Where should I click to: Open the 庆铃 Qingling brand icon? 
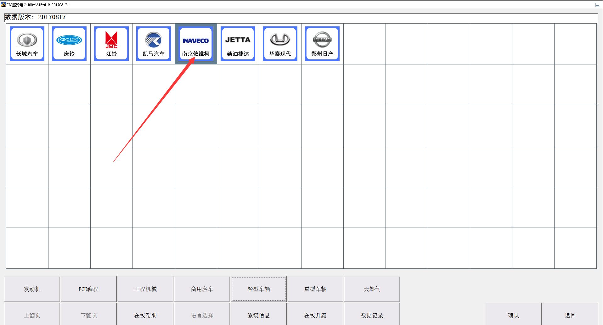click(x=69, y=44)
